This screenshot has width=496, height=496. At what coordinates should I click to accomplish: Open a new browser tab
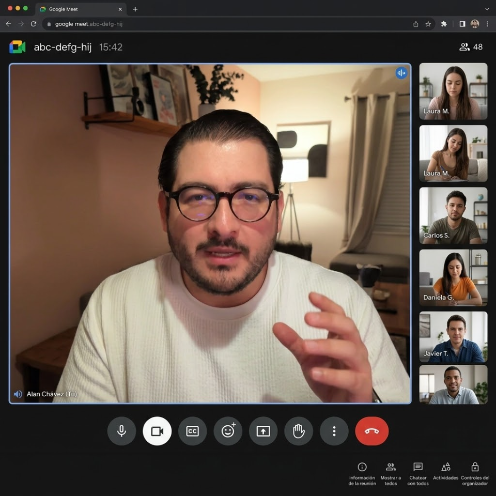click(135, 9)
